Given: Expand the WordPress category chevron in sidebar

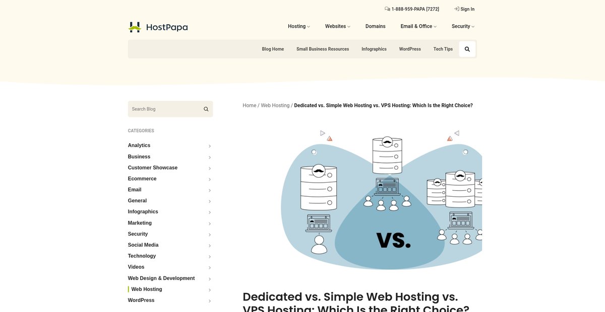Looking at the screenshot, I should tap(210, 301).
